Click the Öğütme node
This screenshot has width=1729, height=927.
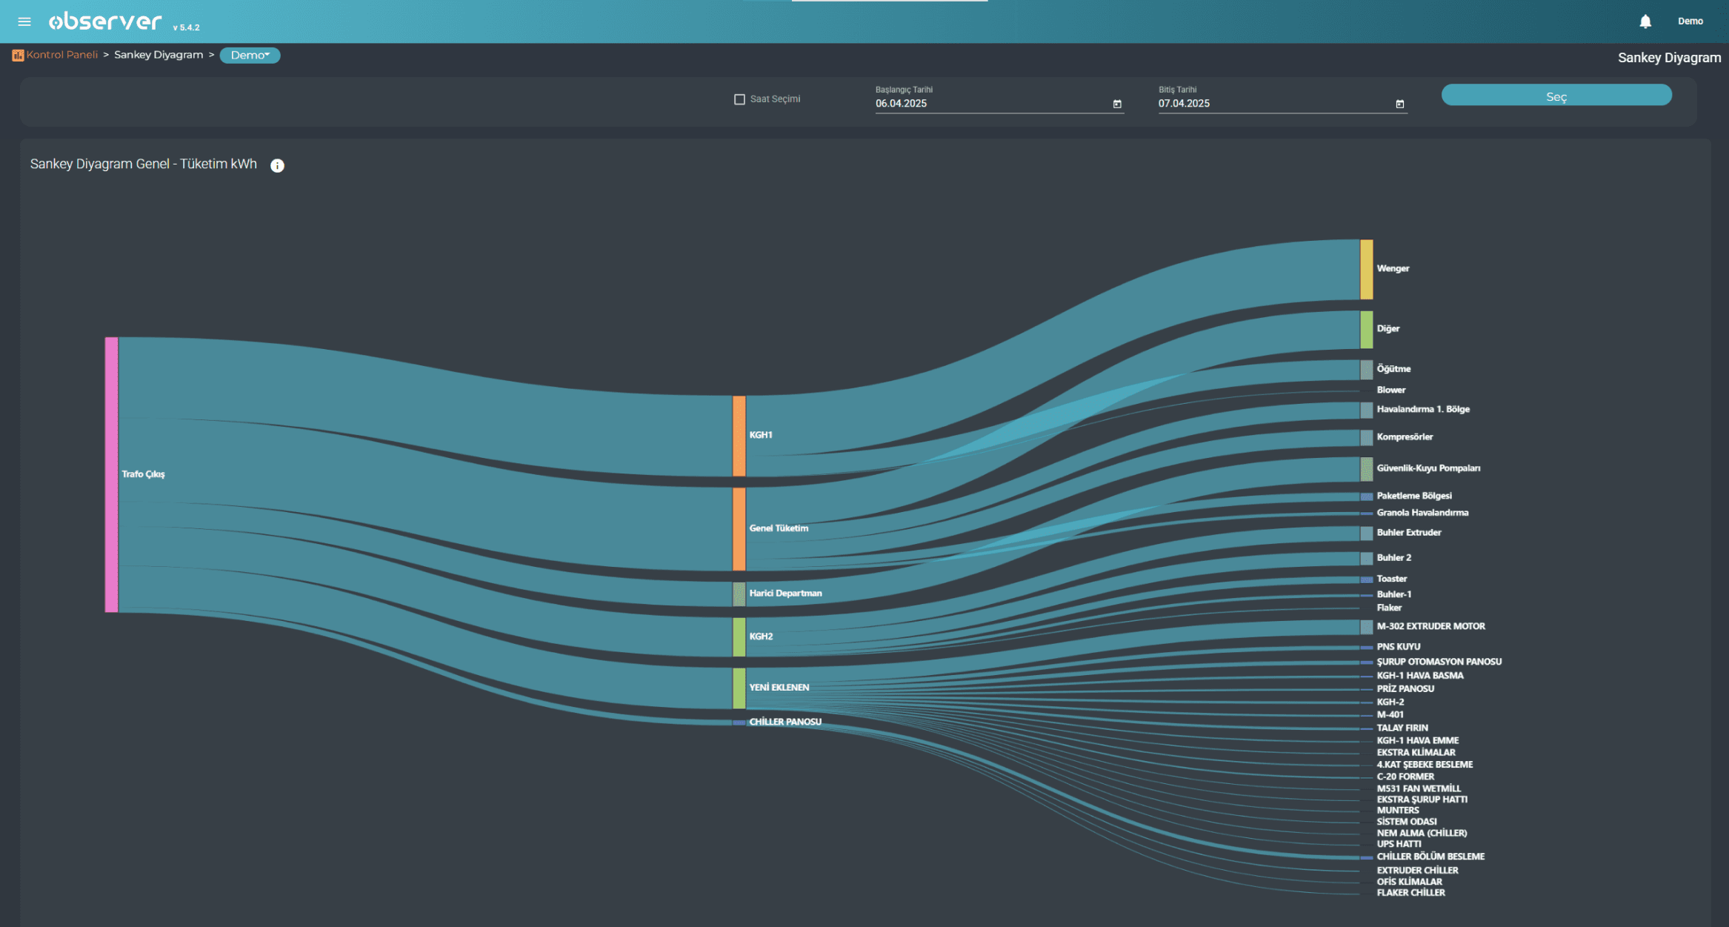point(1367,369)
